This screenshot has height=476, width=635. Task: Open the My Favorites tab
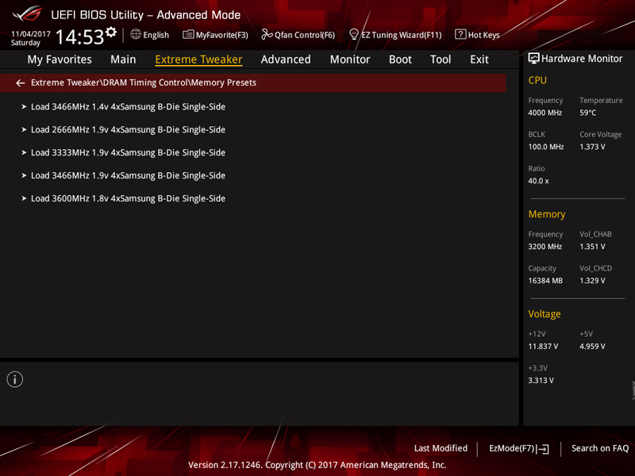60,59
